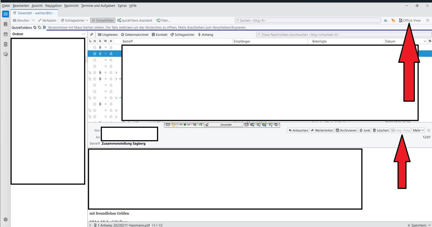Open the Mail space in sidebar
This screenshot has width=432, height=227.
tap(5, 14)
